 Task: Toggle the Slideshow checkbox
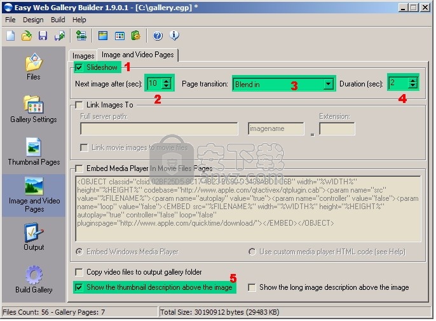point(79,67)
